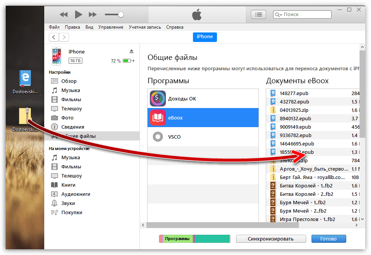Image resolution: width=371 pixels, height=255 pixels.
Task: Click the play button
Action: point(78,15)
